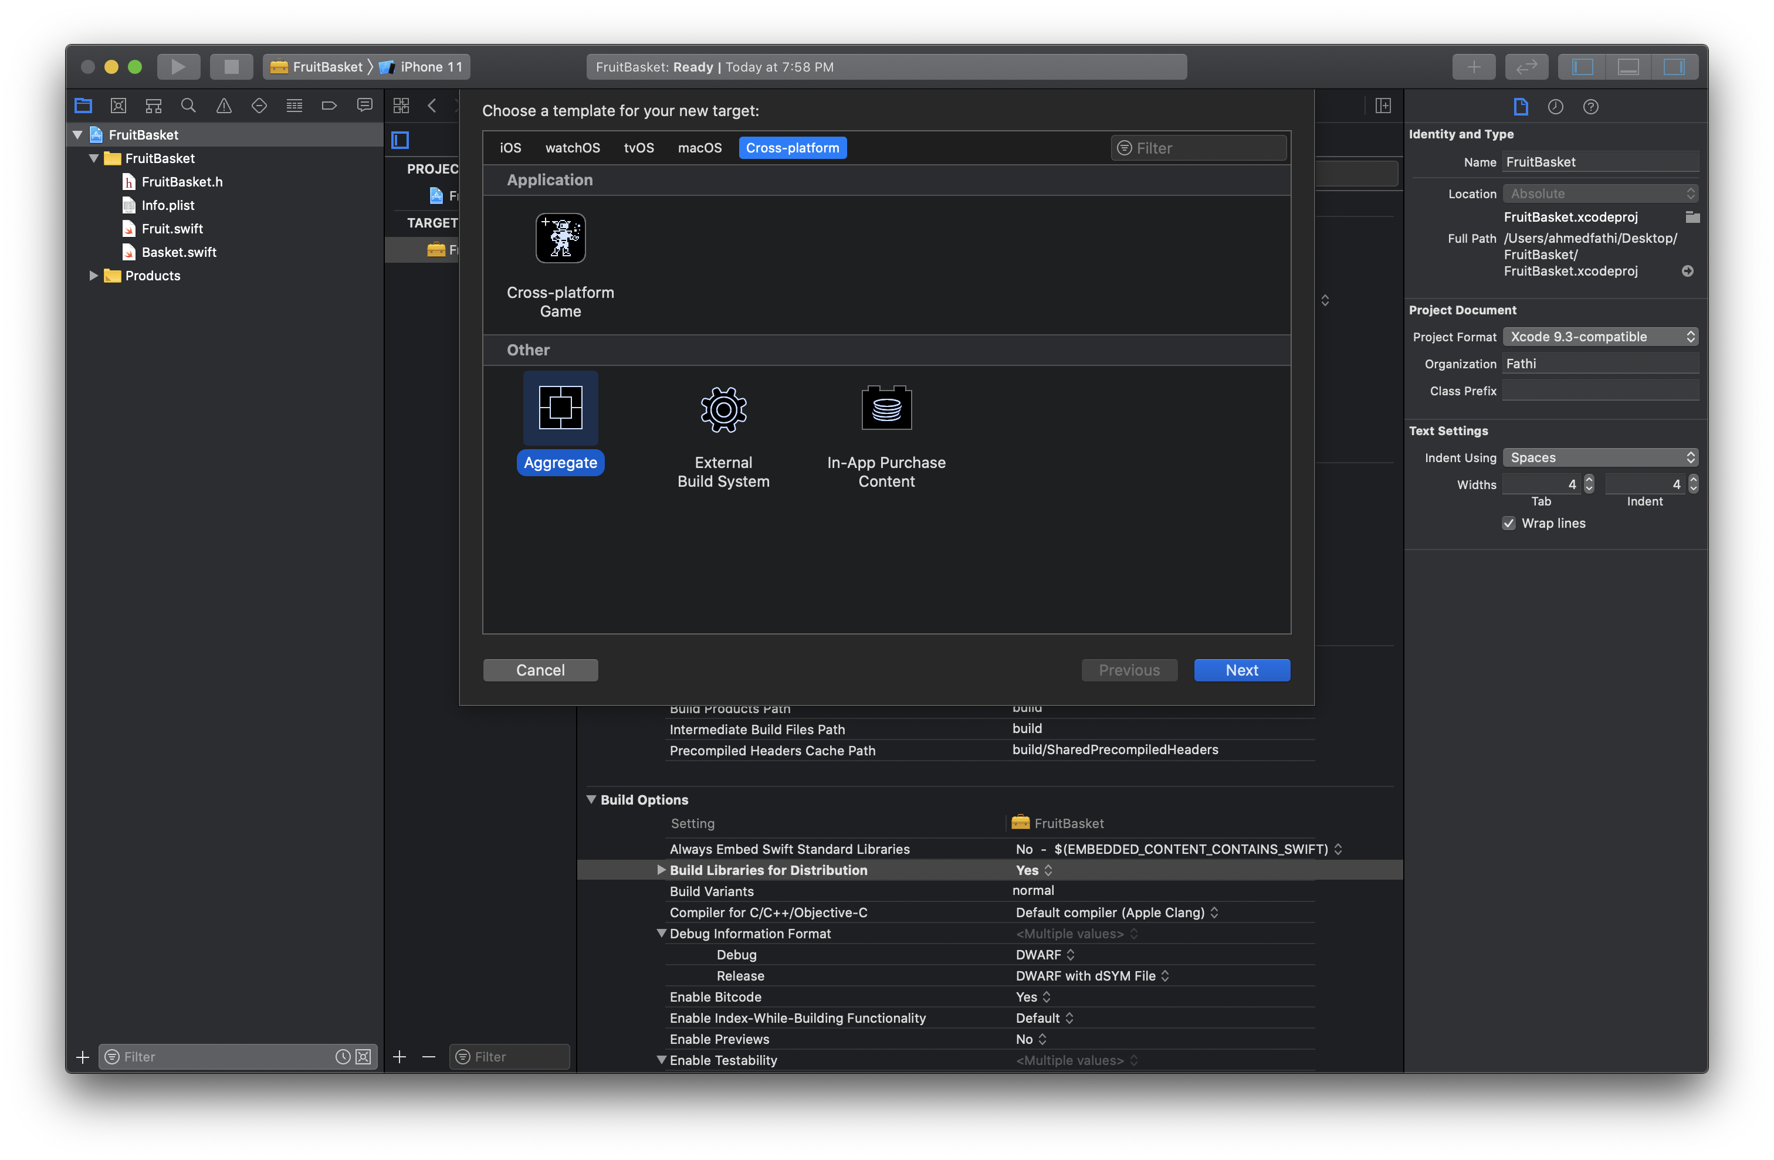Remove the selected target with minus button
Screen dimensions: 1774x1160
[x=429, y=1056]
